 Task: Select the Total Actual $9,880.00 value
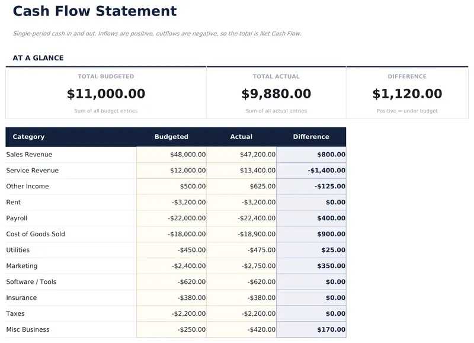(x=276, y=94)
